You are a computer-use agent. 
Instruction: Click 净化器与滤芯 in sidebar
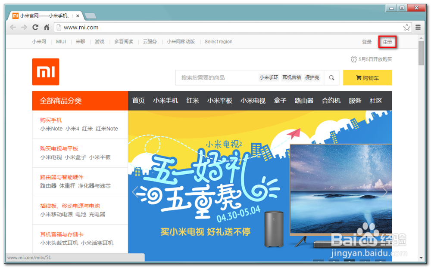(94, 186)
